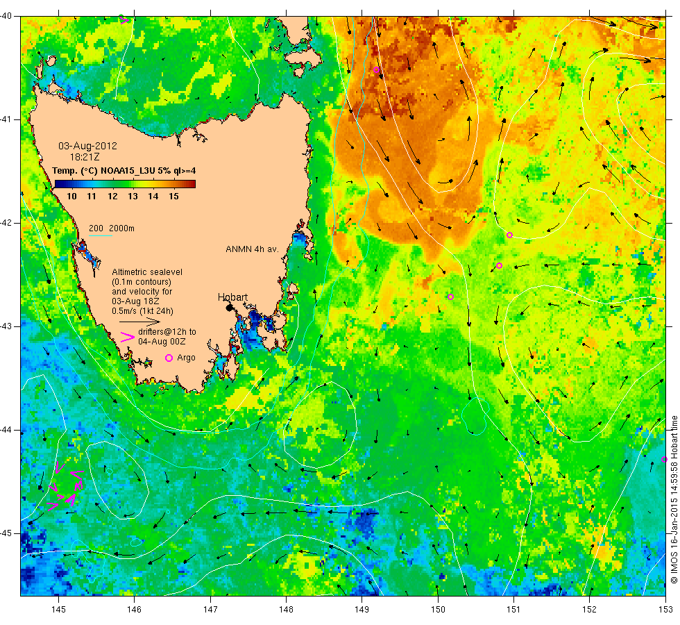
Task: Click the '04-Aug 00Z' legend text
Action: (162, 342)
